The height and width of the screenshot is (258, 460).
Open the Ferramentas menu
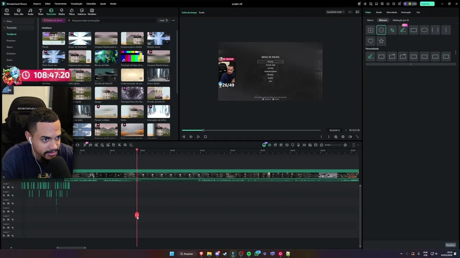tap(60, 4)
